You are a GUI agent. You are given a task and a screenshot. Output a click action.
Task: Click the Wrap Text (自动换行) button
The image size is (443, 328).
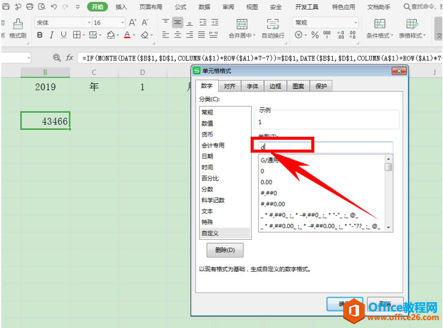pyautogui.click(x=273, y=28)
